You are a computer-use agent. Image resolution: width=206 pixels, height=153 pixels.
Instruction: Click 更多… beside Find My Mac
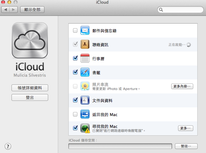click(185, 128)
